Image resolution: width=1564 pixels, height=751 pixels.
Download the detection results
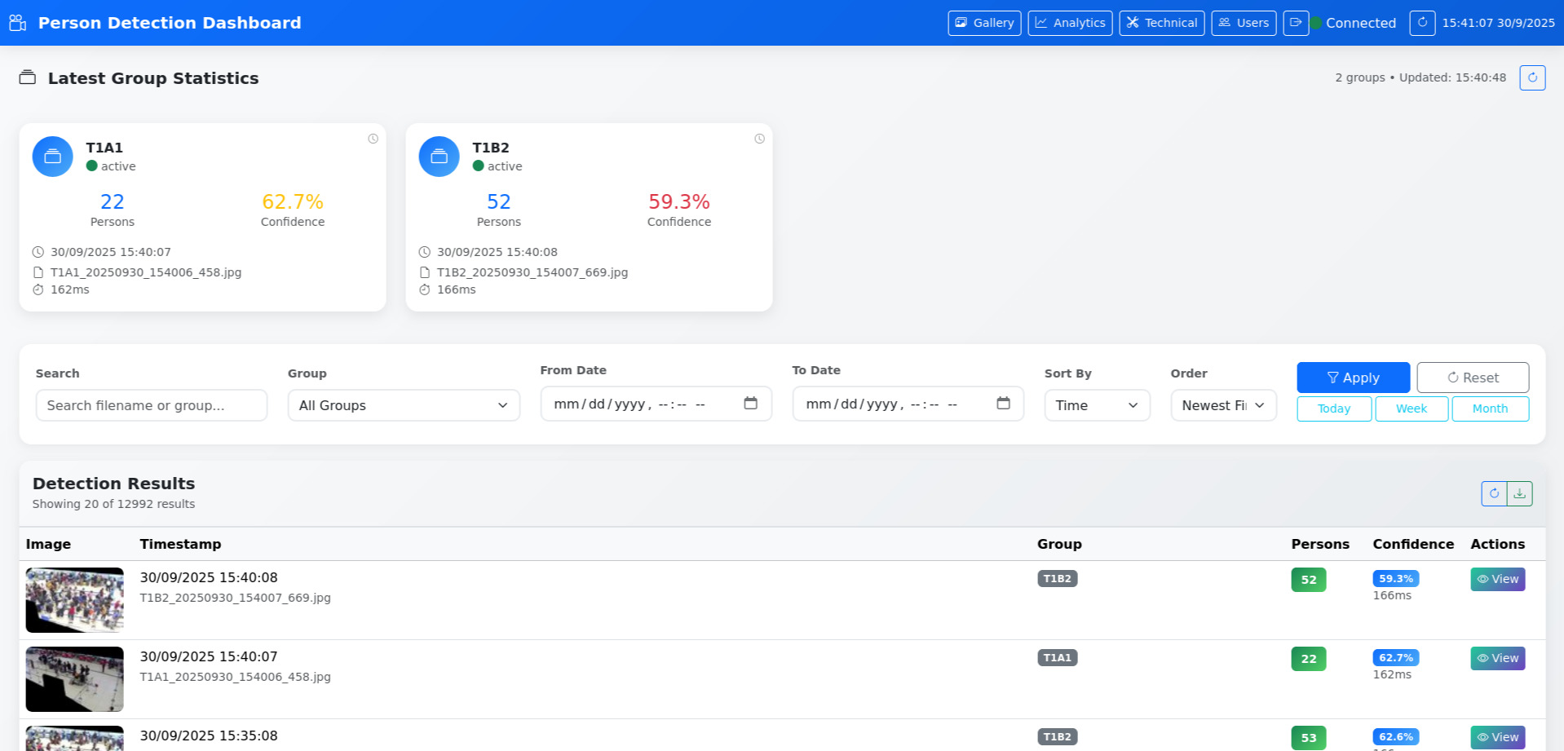point(1520,493)
